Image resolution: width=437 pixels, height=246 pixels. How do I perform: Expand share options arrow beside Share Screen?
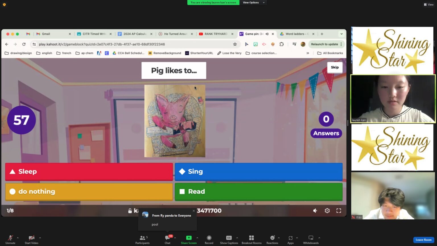(197, 238)
